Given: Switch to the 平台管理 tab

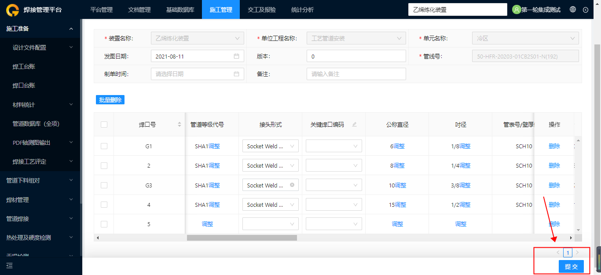Looking at the screenshot, I should tap(102, 10).
